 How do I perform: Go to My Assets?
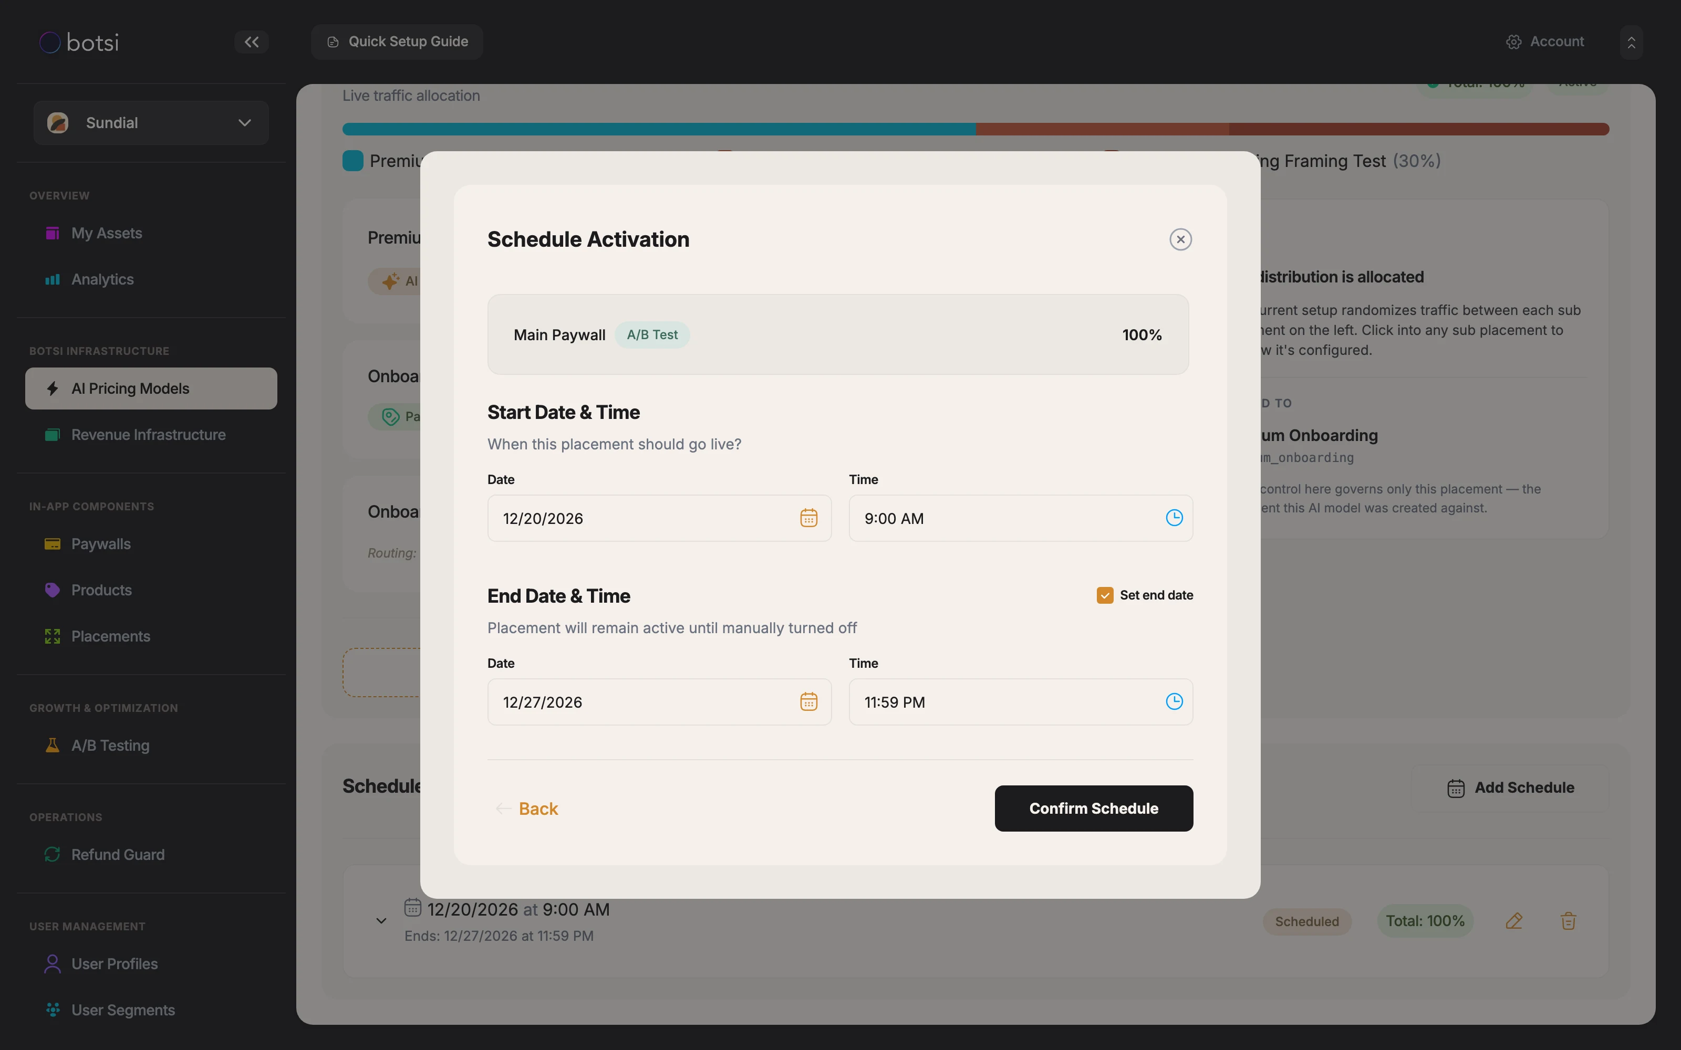151,233
